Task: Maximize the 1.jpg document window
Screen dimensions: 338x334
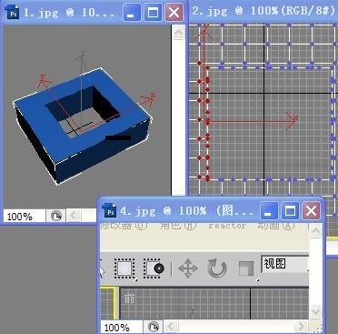Action: (x=153, y=13)
